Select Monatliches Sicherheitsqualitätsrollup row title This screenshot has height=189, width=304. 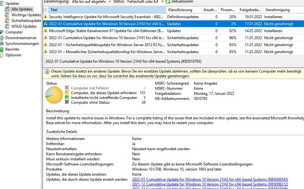tap(107, 52)
